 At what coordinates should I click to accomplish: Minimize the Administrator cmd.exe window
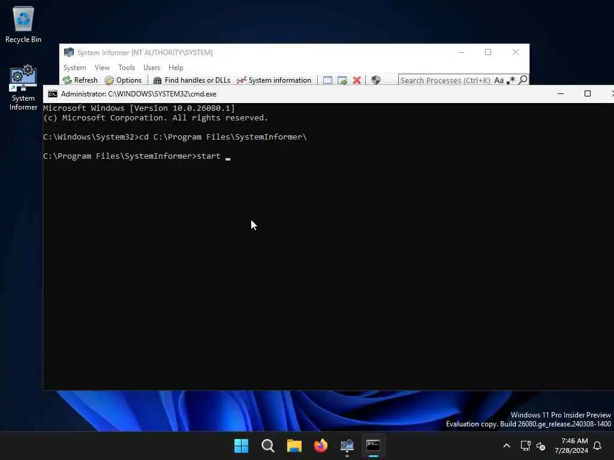(561, 93)
